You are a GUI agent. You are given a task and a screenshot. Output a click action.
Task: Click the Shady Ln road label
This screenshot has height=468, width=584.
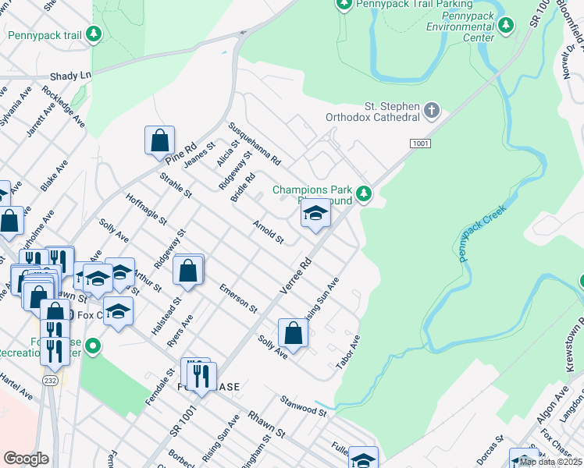coord(71,76)
